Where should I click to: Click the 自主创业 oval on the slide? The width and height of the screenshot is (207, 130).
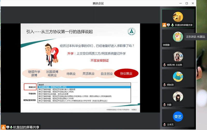pos(107,74)
